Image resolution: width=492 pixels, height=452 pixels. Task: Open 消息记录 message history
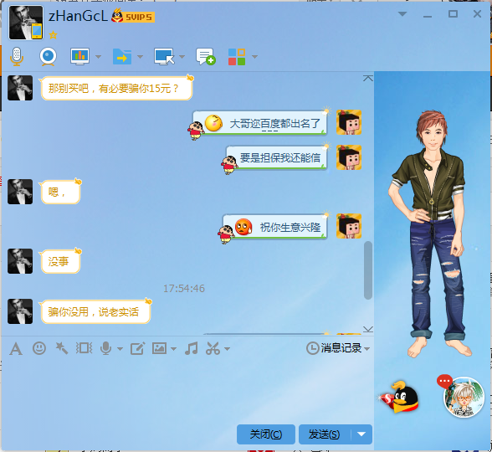[338, 348]
